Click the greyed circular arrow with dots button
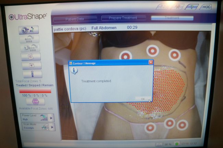 tap(30, 48)
